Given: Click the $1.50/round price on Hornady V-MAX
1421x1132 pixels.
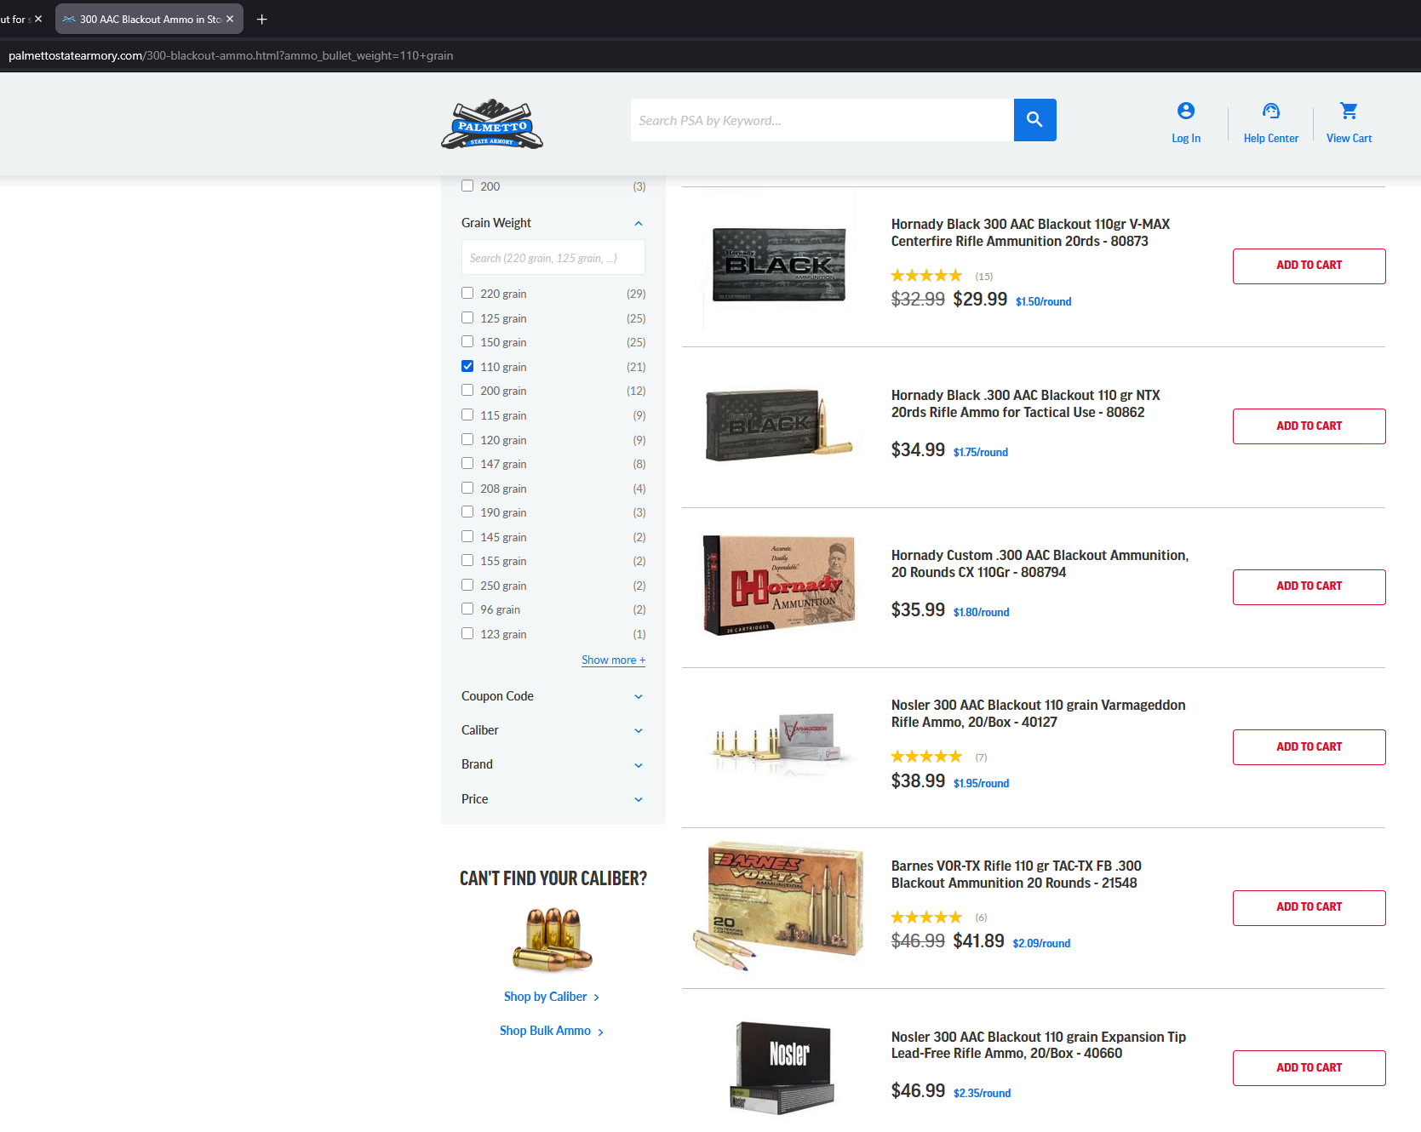Looking at the screenshot, I should [1043, 301].
